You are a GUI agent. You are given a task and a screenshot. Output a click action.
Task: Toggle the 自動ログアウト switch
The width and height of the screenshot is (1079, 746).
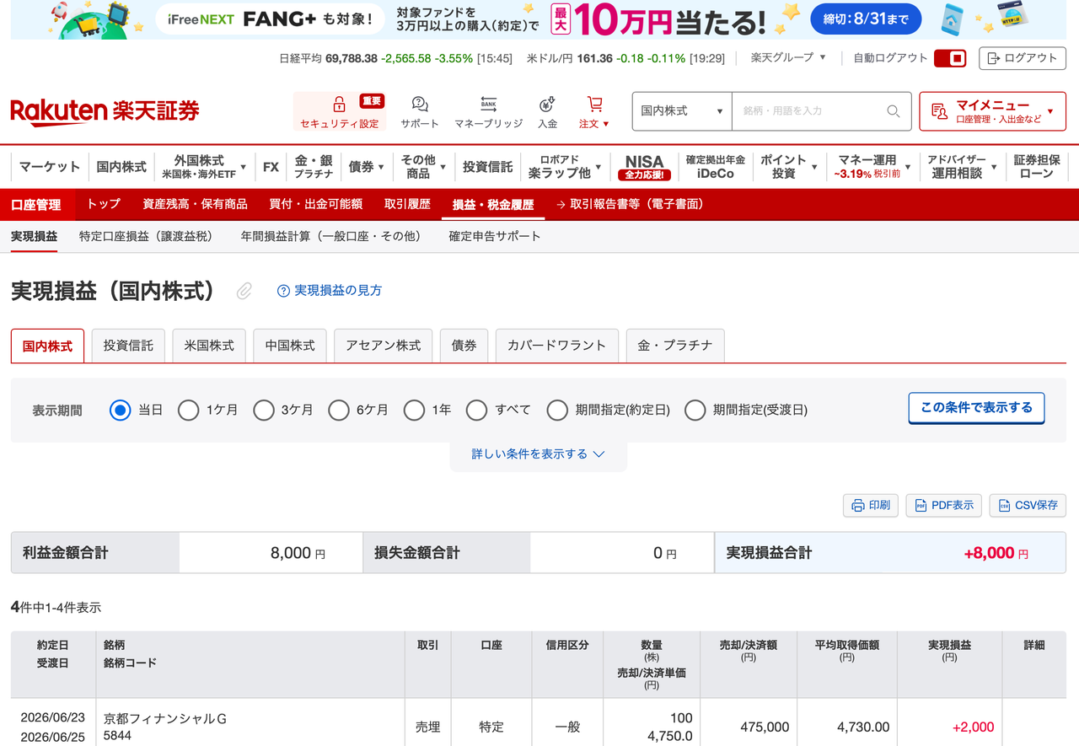point(950,58)
